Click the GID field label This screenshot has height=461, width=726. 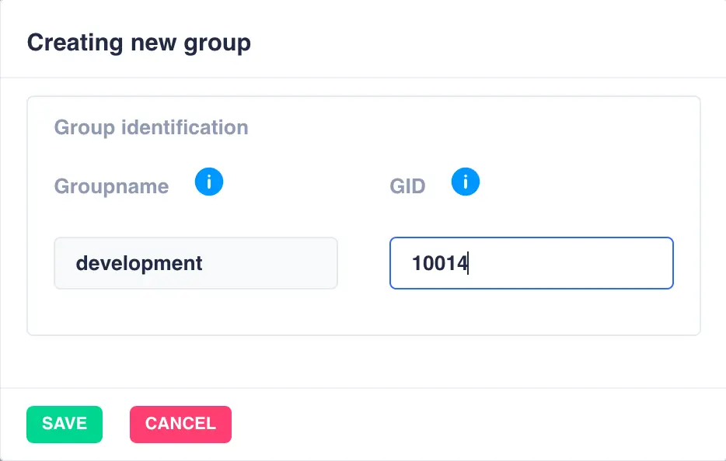pos(407,185)
